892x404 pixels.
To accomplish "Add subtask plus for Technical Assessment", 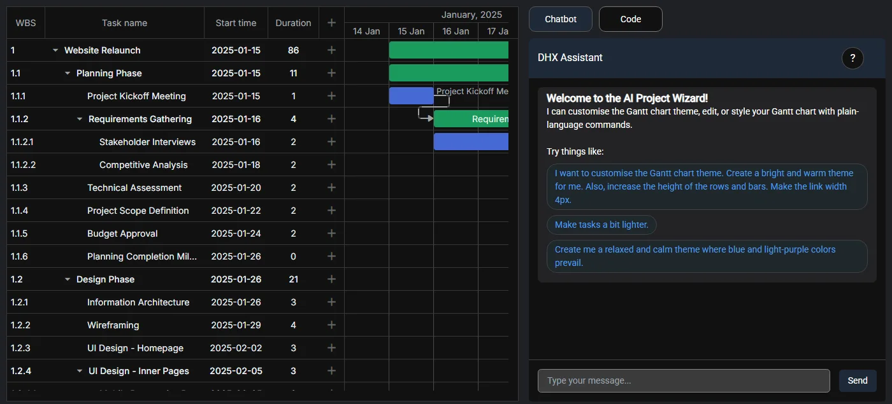I will point(331,188).
